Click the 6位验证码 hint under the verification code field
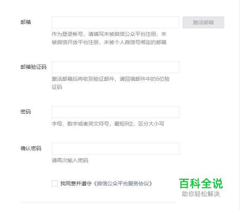This screenshot has height=210, width=241. coord(111,83)
